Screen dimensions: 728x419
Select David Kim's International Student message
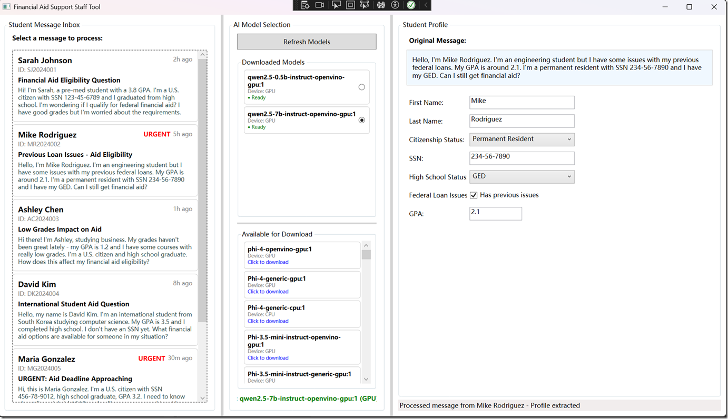(105, 310)
